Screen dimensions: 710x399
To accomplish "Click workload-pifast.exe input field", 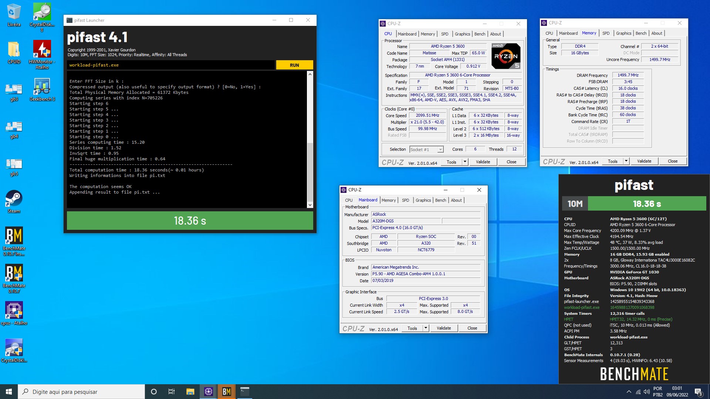I will [x=171, y=65].
